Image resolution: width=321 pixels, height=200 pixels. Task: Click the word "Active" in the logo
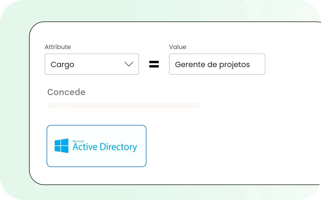85,147
